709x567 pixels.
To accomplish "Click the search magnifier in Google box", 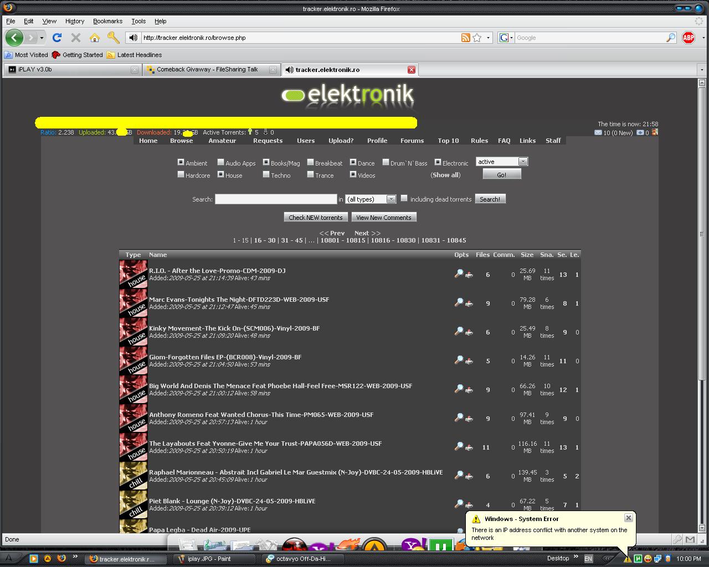I will (670, 38).
